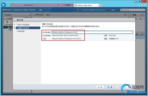Open the Help dropdown menu in header

point(114,10)
